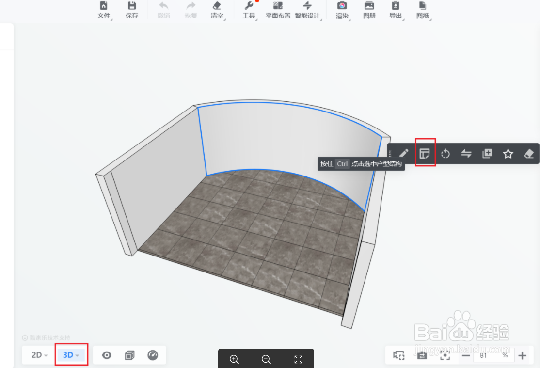540x368 pixels.
Task: Click the eraser delete icon in floating toolbar
Action: coord(529,154)
